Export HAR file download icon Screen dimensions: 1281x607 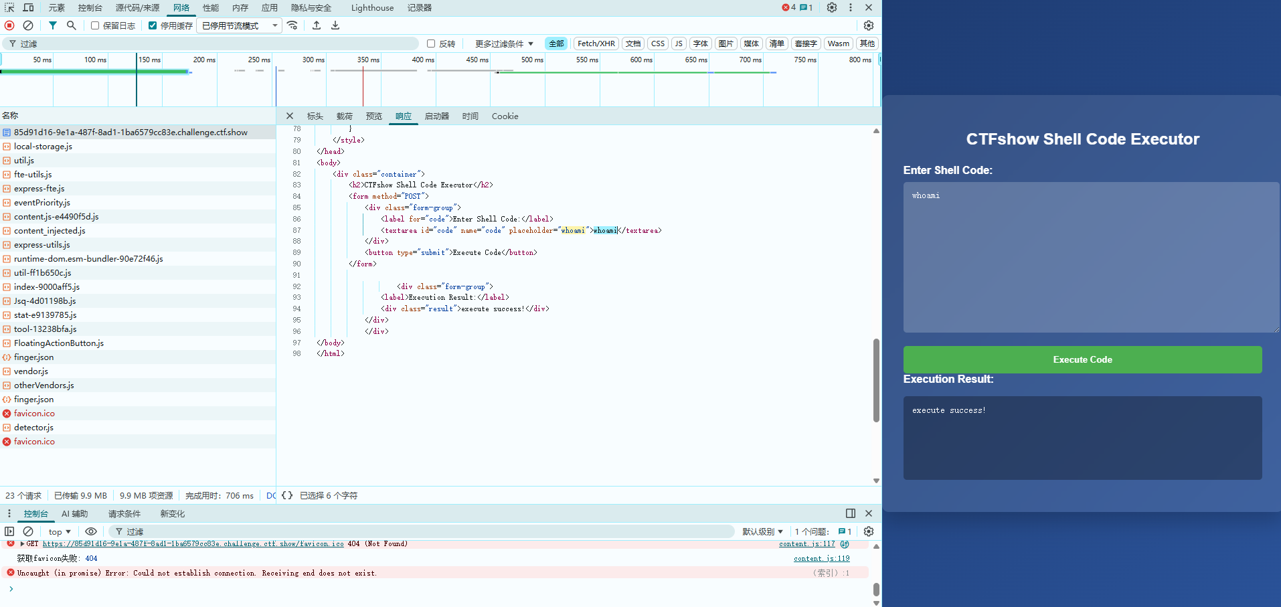point(335,25)
